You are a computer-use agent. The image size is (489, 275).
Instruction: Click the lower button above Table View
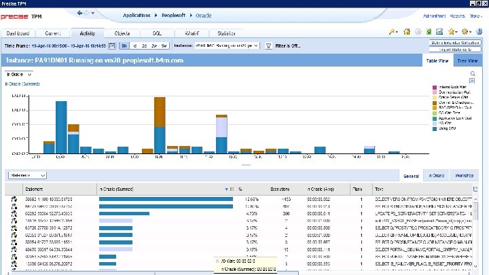pos(455,50)
